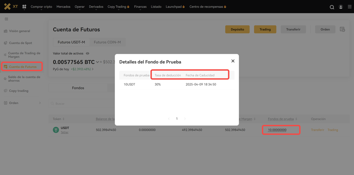Viewport: 354px width, 175px height.
Task: Sort table by Token column
Action: point(63,119)
